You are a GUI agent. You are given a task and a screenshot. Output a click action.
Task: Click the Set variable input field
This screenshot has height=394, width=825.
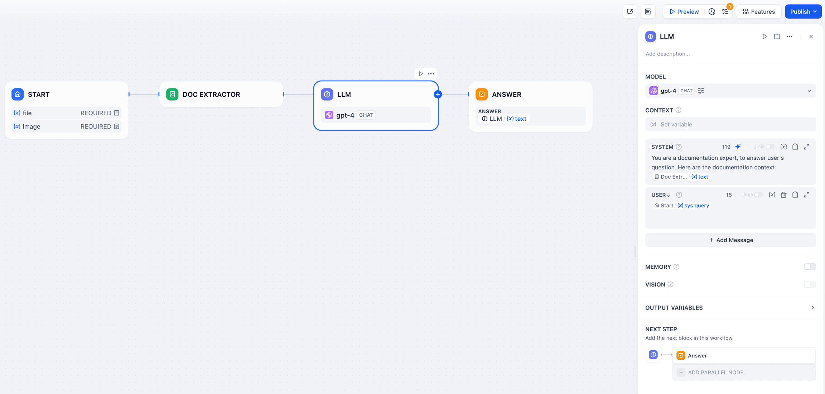[x=730, y=125]
